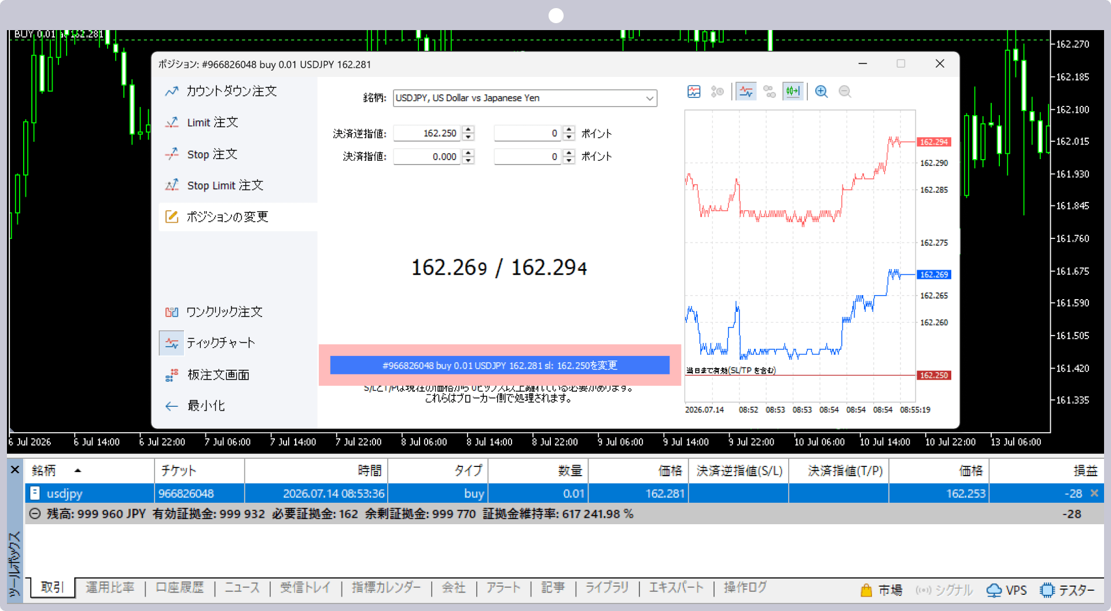Select the usdjpy position row
1111x611 pixels.
(x=564, y=494)
